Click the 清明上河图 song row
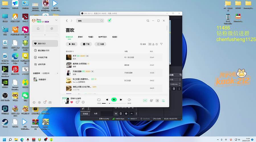256x142 pixels. [114, 88]
